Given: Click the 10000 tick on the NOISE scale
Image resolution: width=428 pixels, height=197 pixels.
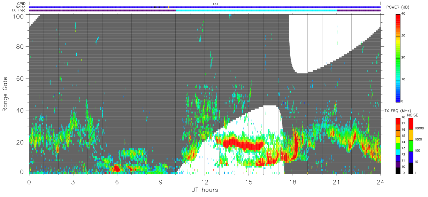Looking at the screenshot, I should (x=420, y=128).
